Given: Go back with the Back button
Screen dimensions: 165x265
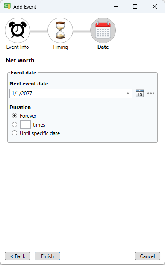Looking at the screenshot, I should (18, 256).
